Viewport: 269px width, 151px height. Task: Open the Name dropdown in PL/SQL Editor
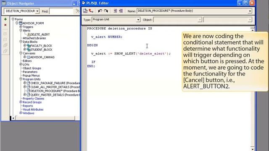(250, 11)
